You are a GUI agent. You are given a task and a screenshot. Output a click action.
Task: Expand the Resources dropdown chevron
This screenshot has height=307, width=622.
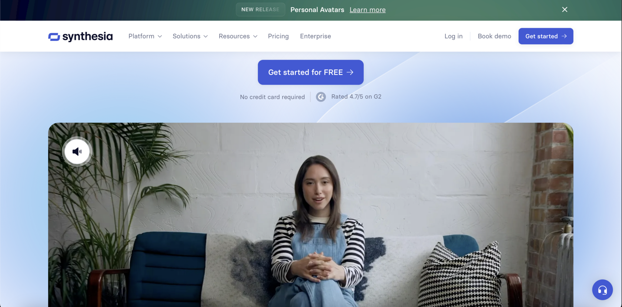click(255, 36)
